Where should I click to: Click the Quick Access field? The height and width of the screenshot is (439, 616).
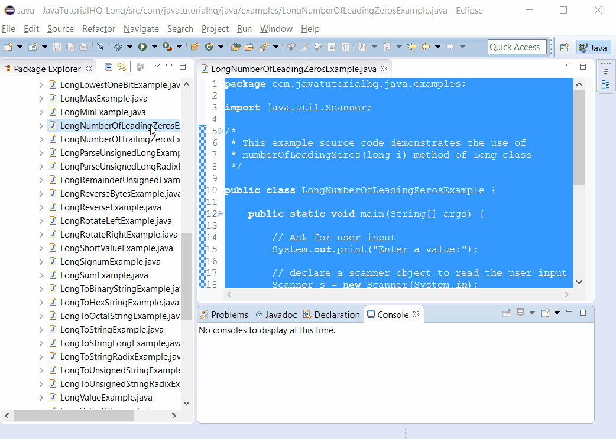[x=517, y=47]
